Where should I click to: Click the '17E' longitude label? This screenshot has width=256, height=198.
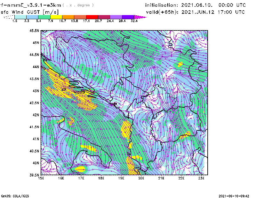click(x=81, y=178)
